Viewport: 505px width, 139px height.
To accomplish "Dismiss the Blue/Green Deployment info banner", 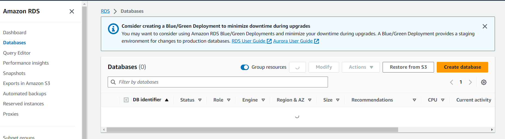I will [485, 26].
